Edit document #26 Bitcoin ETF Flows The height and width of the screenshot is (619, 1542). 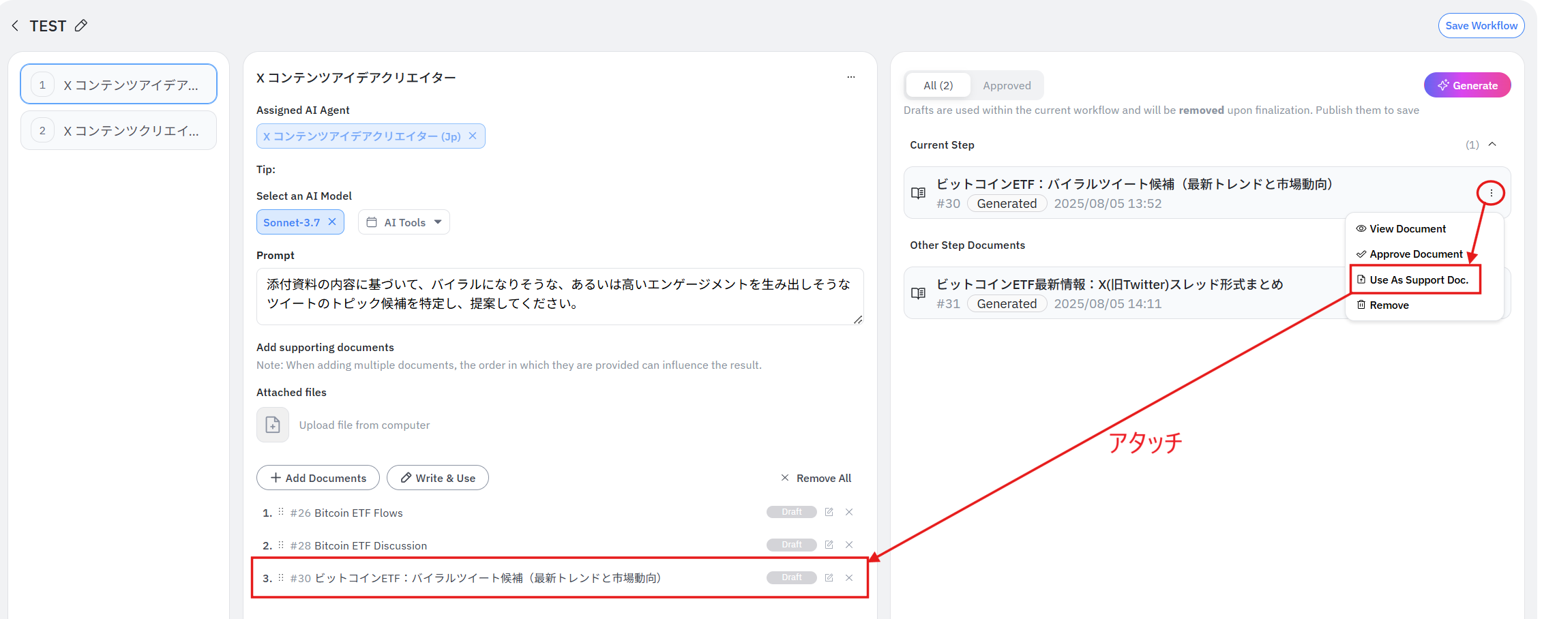[x=829, y=512]
